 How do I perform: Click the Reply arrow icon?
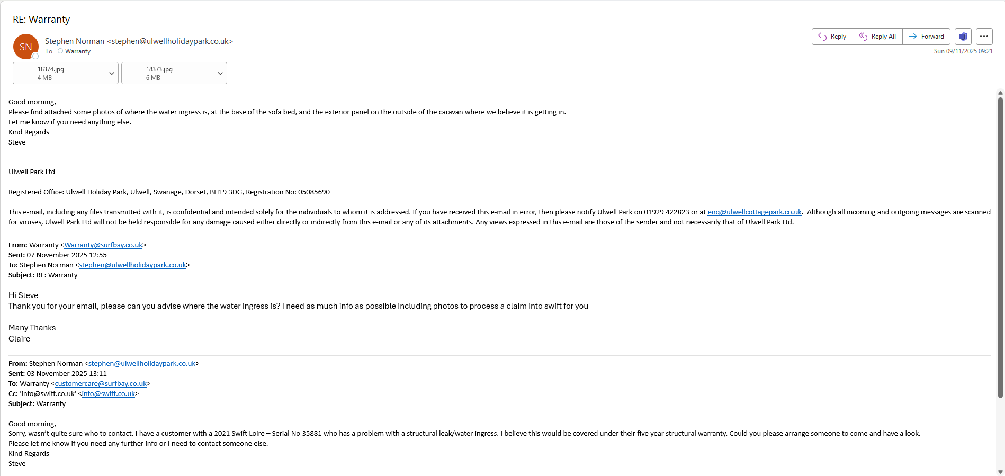tap(822, 37)
